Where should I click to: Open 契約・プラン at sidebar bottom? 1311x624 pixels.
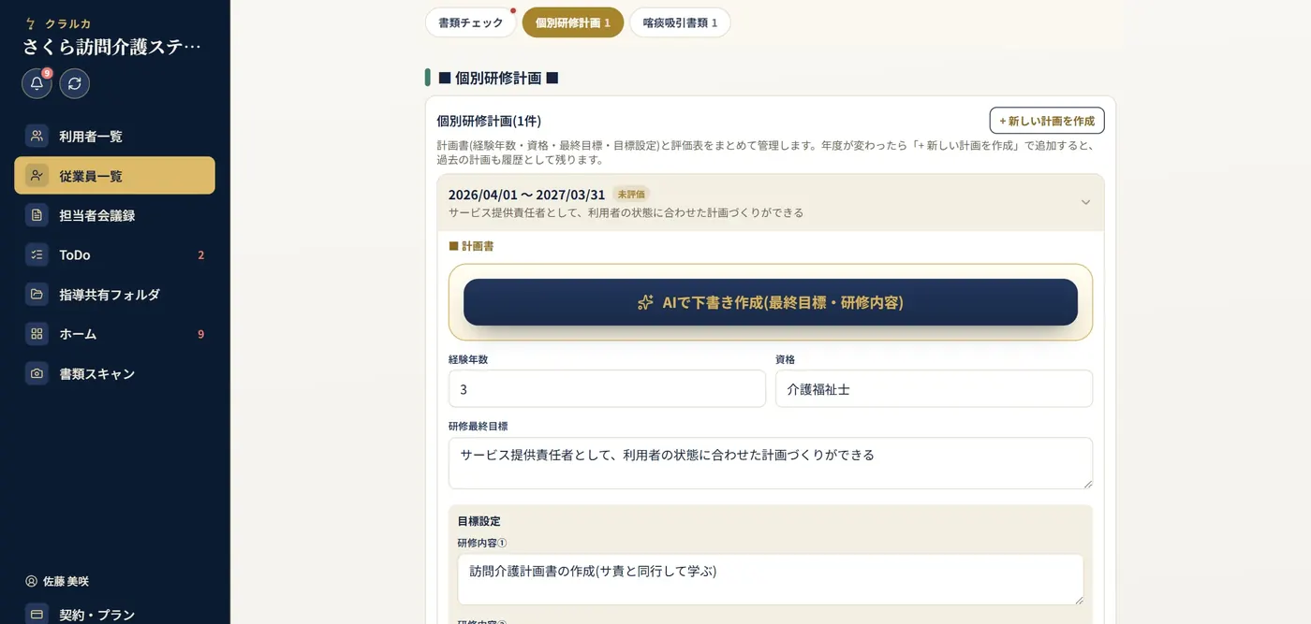114,615
